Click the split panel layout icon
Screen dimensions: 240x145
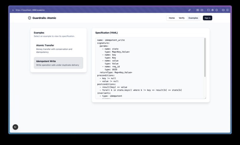[227, 10]
